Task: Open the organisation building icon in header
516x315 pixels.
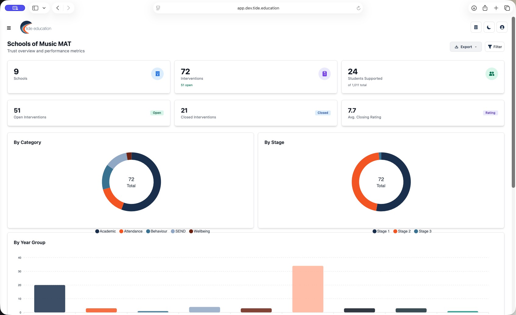Action: point(476,27)
